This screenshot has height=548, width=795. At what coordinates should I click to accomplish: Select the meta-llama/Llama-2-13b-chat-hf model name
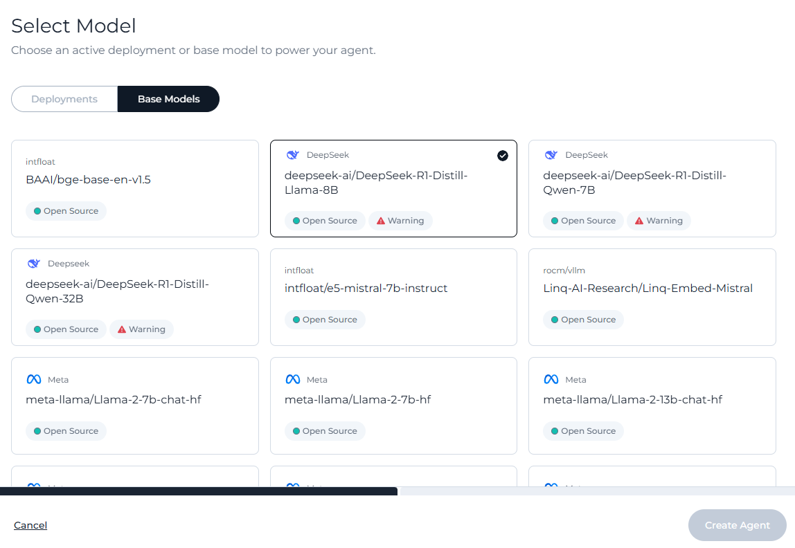tap(633, 400)
